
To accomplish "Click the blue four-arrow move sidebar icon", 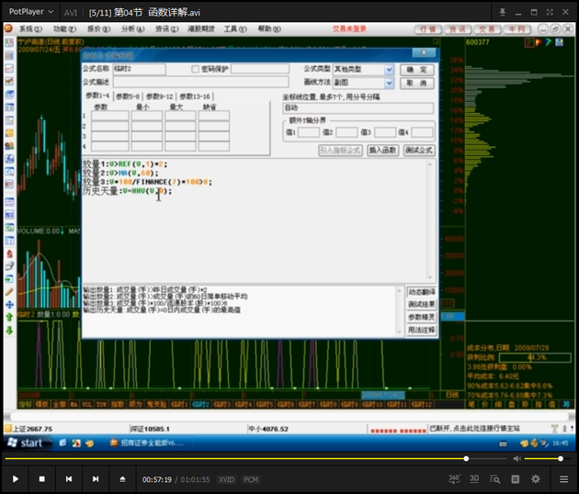I will click(x=9, y=304).
